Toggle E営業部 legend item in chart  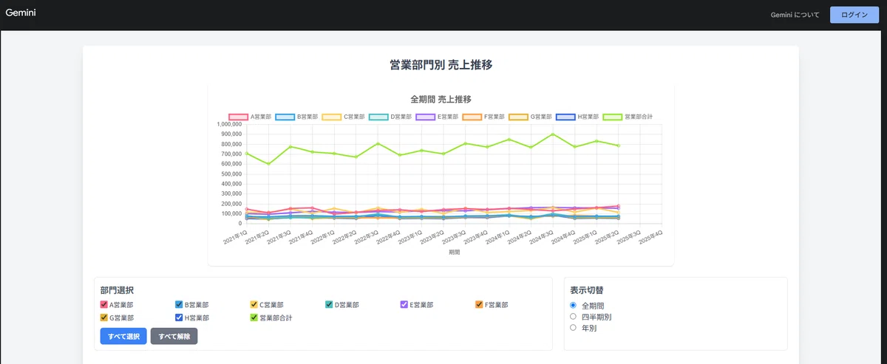click(x=435, y=117)
